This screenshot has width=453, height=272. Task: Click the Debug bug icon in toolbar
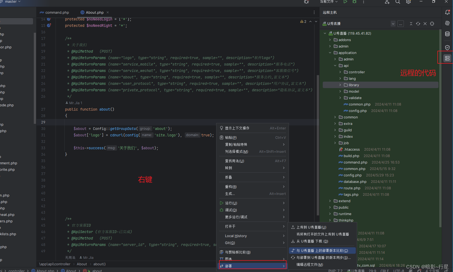354,2
